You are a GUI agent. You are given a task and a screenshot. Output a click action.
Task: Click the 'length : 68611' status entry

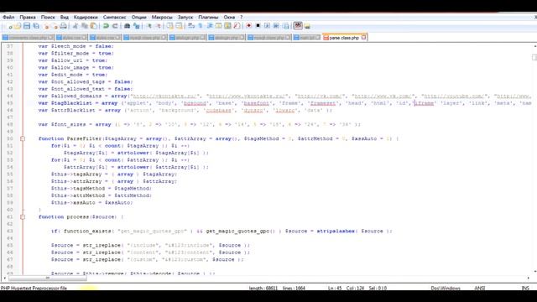coord(263,289)
